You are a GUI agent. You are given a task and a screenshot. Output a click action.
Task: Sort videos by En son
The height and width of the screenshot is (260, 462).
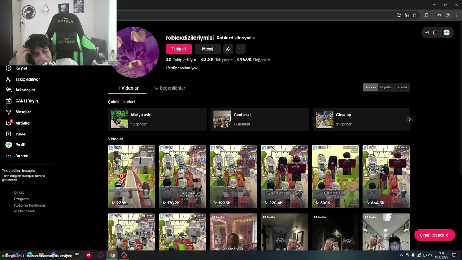(x=371, y=87)
